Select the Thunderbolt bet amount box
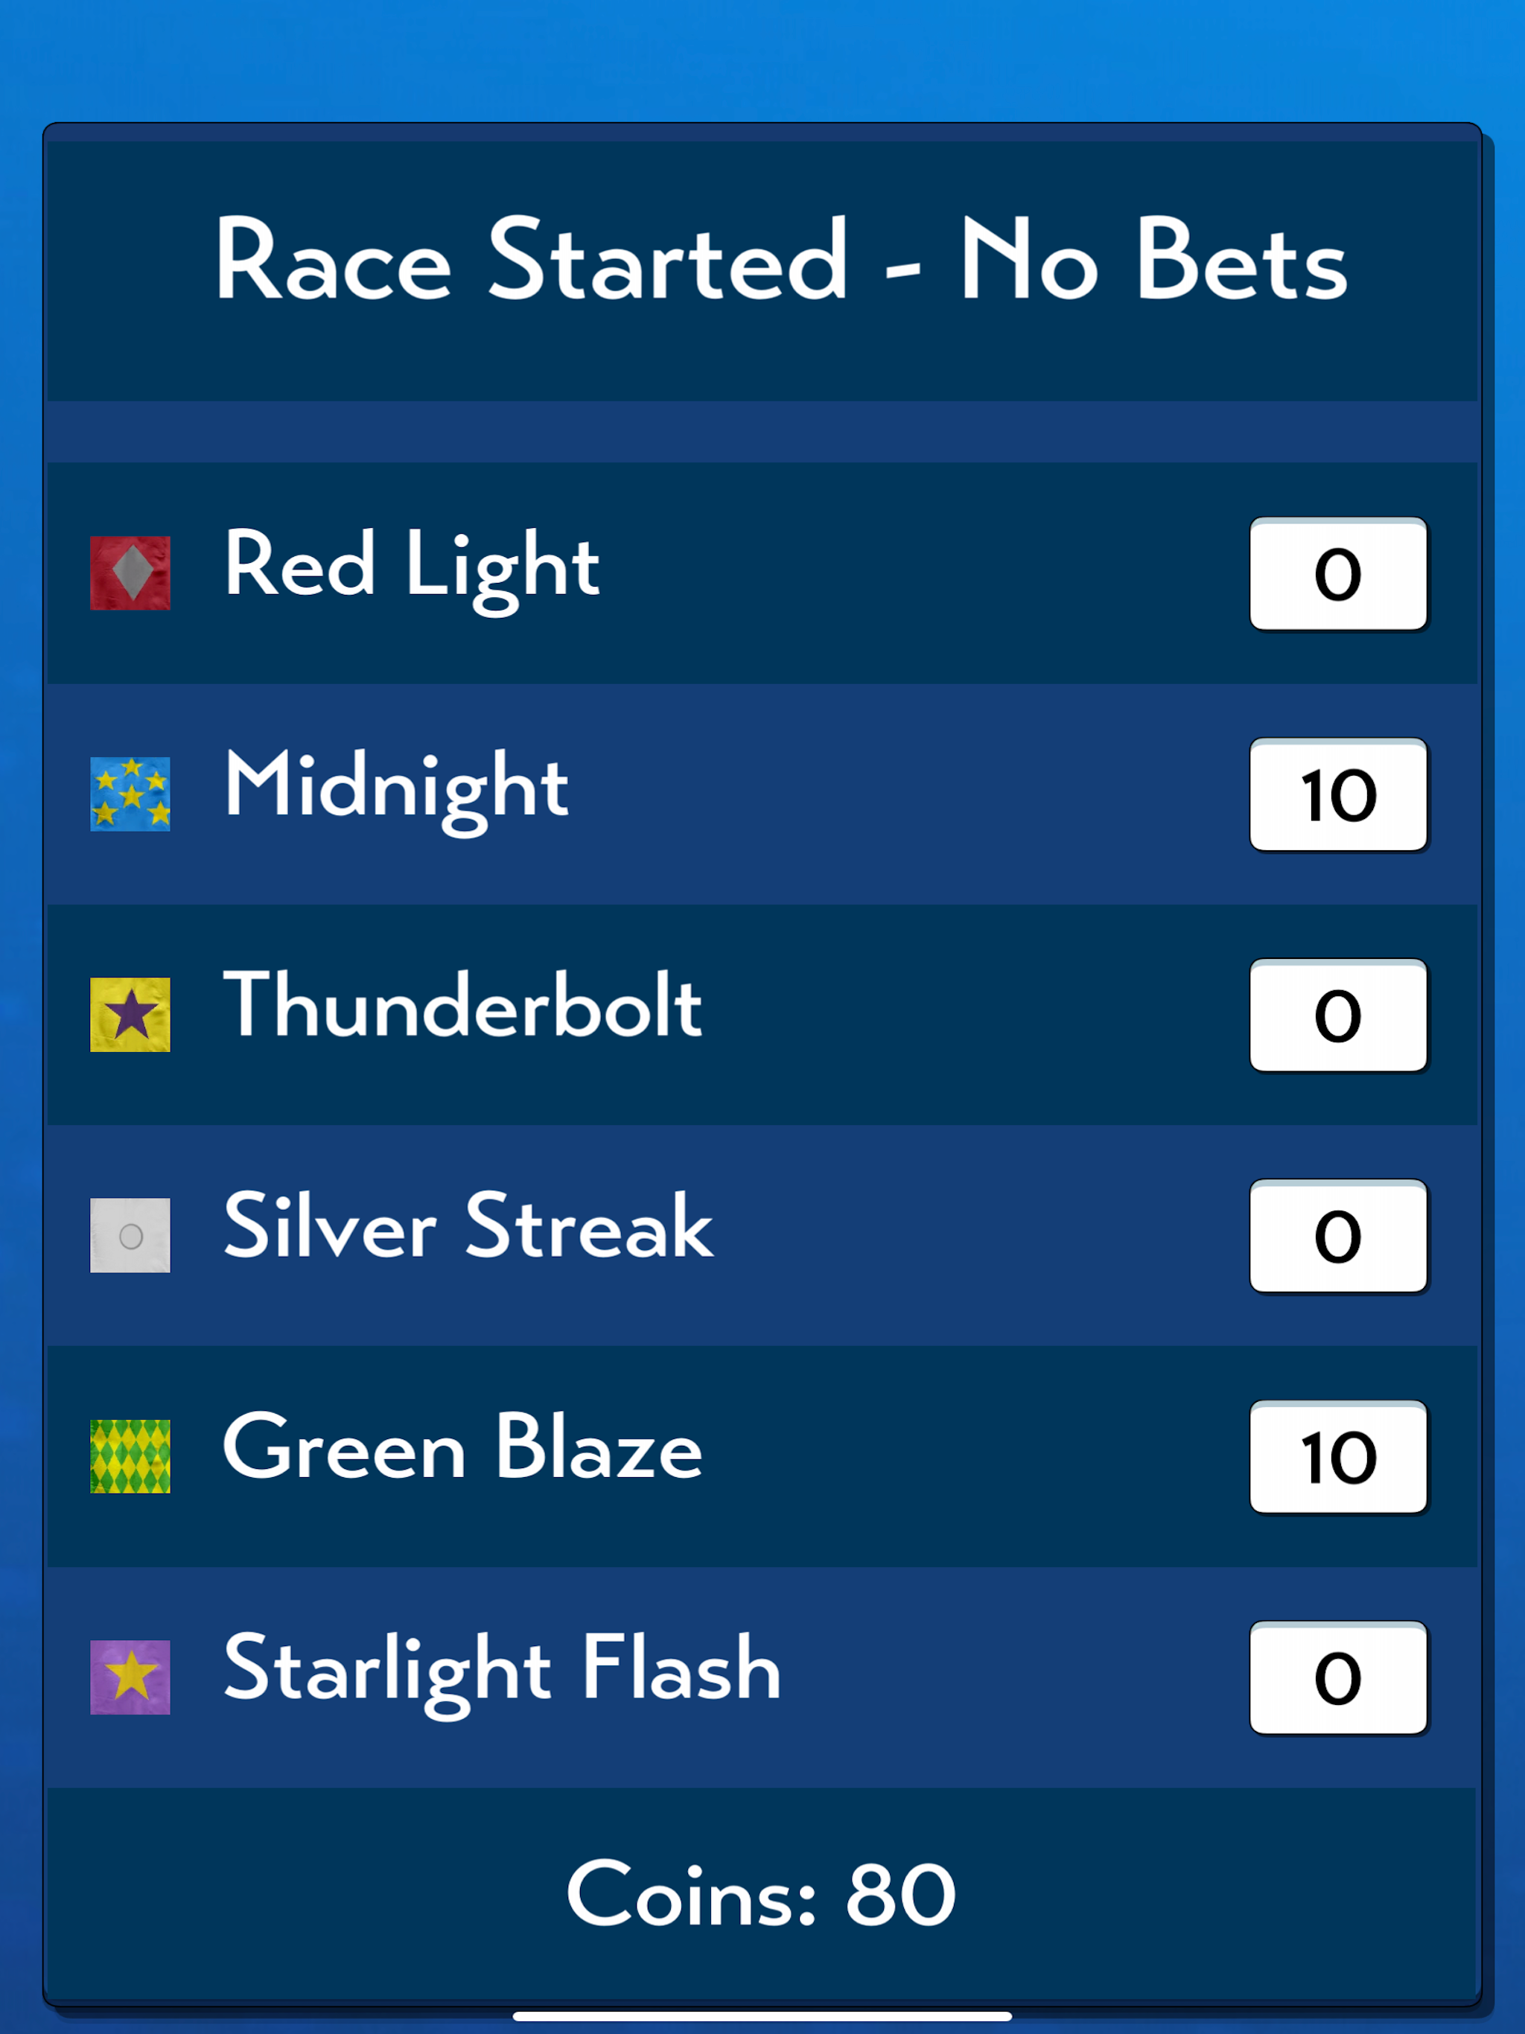 (x=1338, y=1016)
